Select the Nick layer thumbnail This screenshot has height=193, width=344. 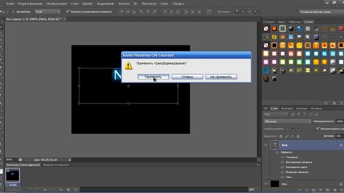275,145
